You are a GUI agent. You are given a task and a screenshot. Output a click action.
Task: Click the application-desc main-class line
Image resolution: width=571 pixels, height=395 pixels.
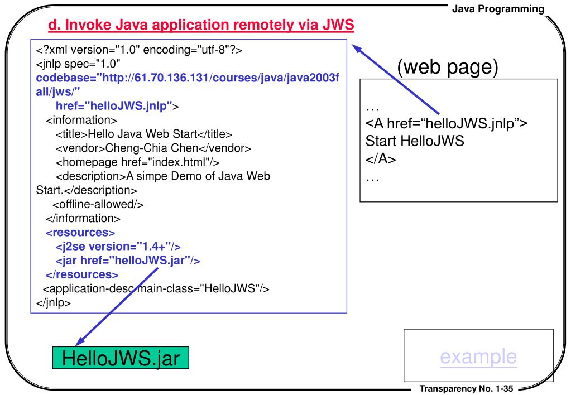tap(156, 288)
